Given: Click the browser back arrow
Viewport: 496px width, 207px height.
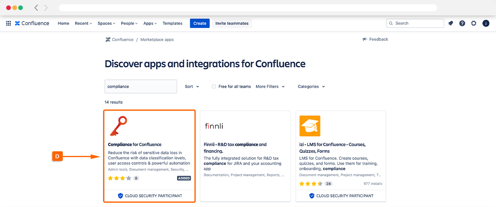Looking at the screenshot, I should [36, 8].
